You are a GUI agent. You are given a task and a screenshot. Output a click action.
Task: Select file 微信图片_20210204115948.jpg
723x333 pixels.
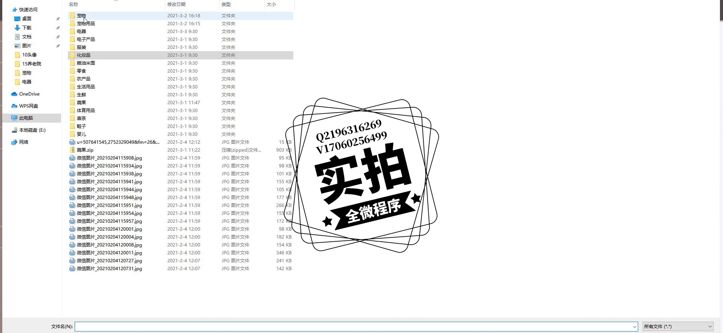181,198
